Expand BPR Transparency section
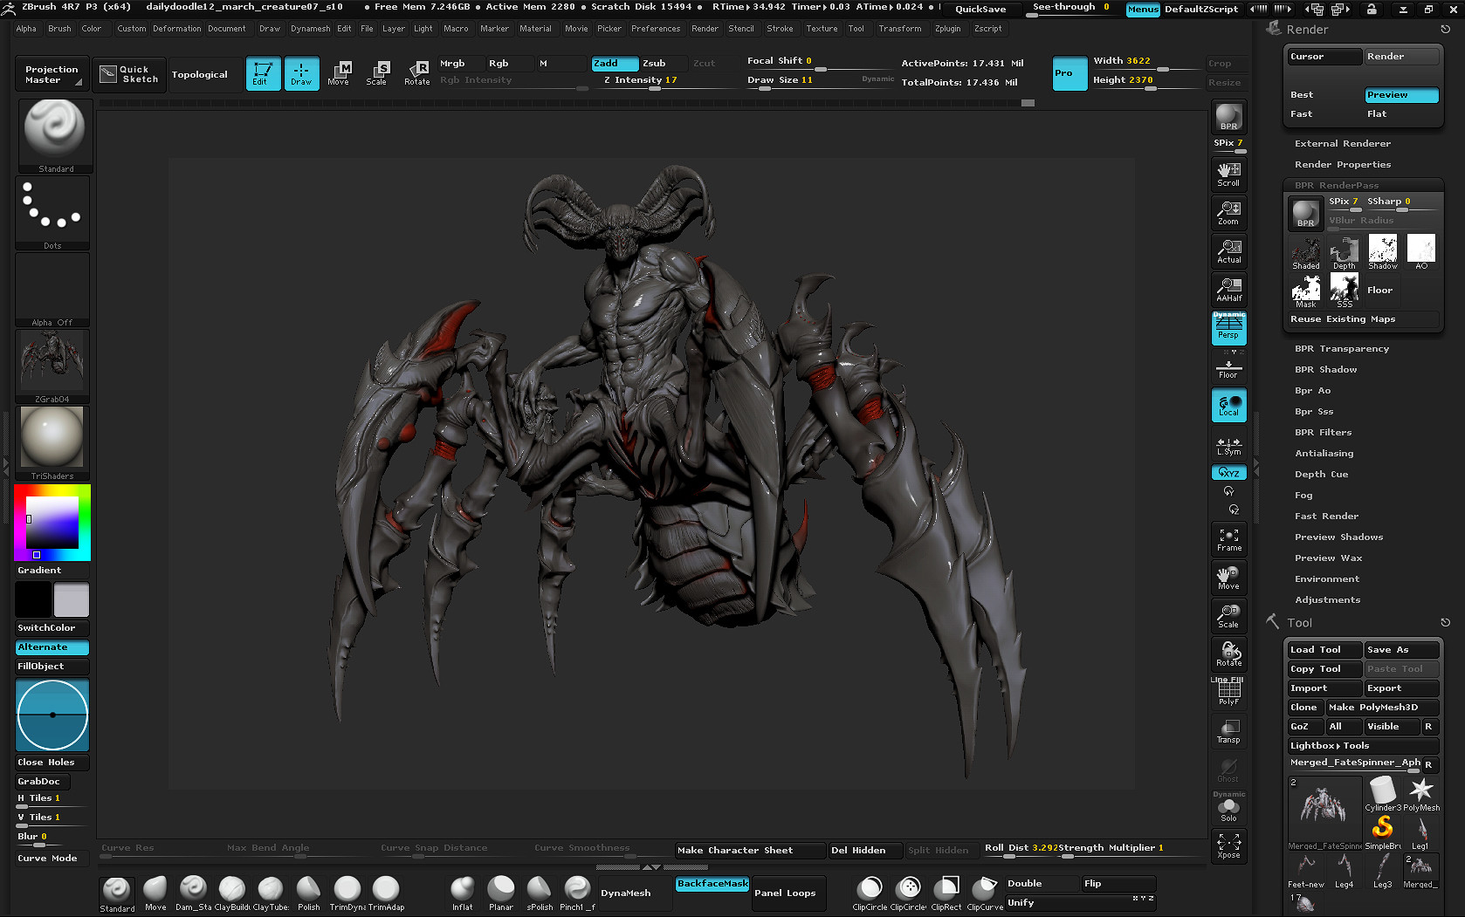The height and width of the screenshot is (917, 1465). point(1341,349)
